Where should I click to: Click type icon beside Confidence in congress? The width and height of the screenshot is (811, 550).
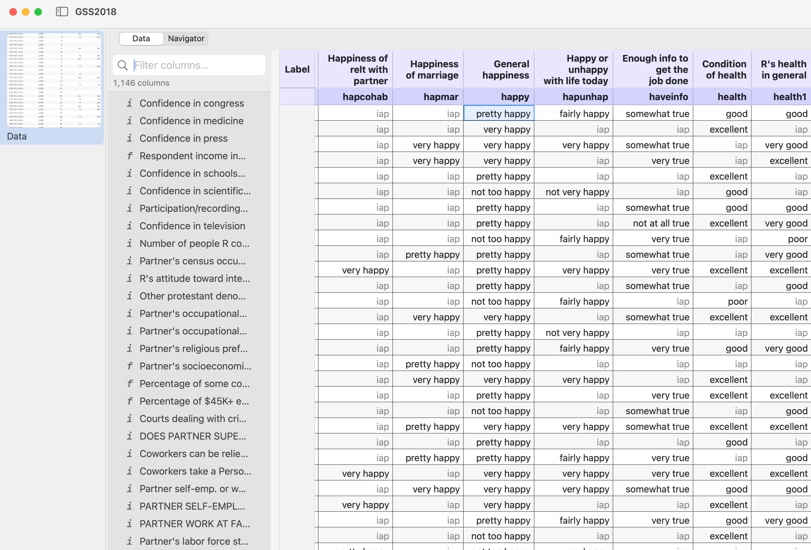coord(130,103)
